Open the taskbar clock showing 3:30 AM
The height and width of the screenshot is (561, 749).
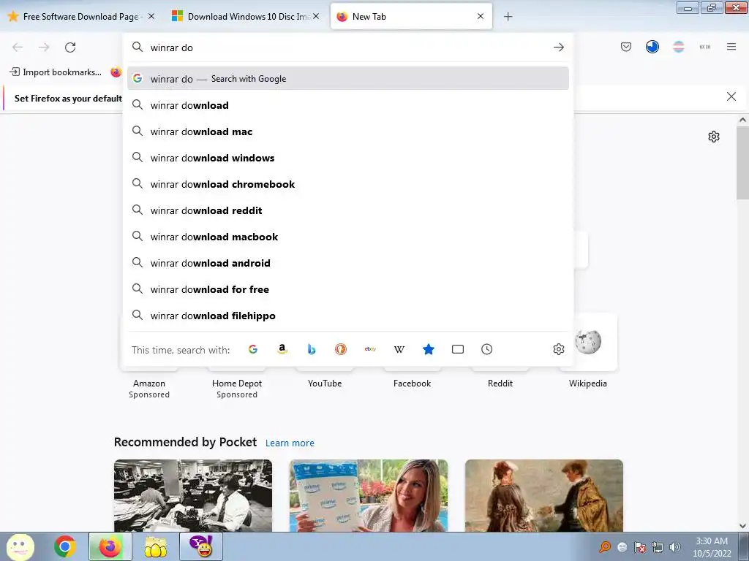[x=712, y=546]
